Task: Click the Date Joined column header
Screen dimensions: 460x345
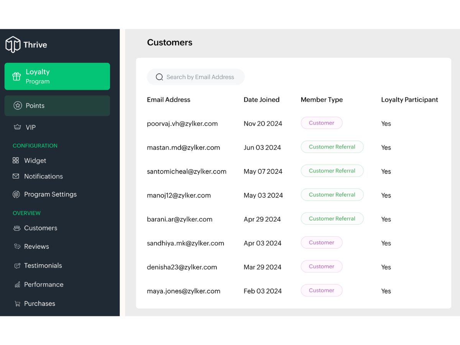Action: tap(261, 100)
